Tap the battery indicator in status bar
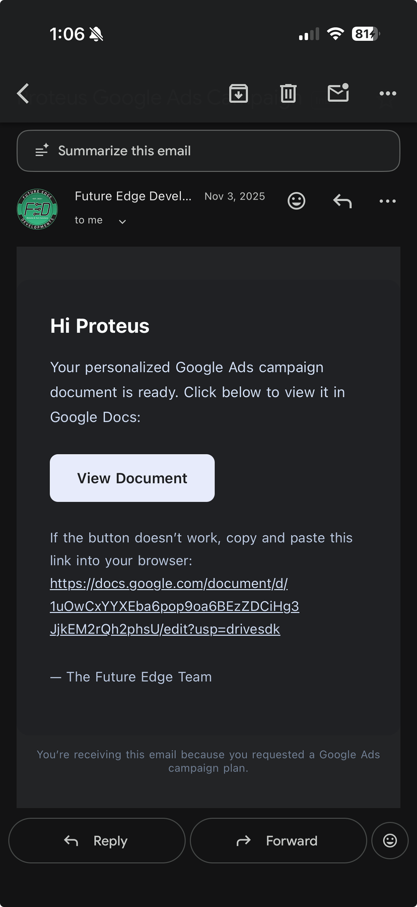417x907 pixels. pyautogui.click(x=366, y=34)
